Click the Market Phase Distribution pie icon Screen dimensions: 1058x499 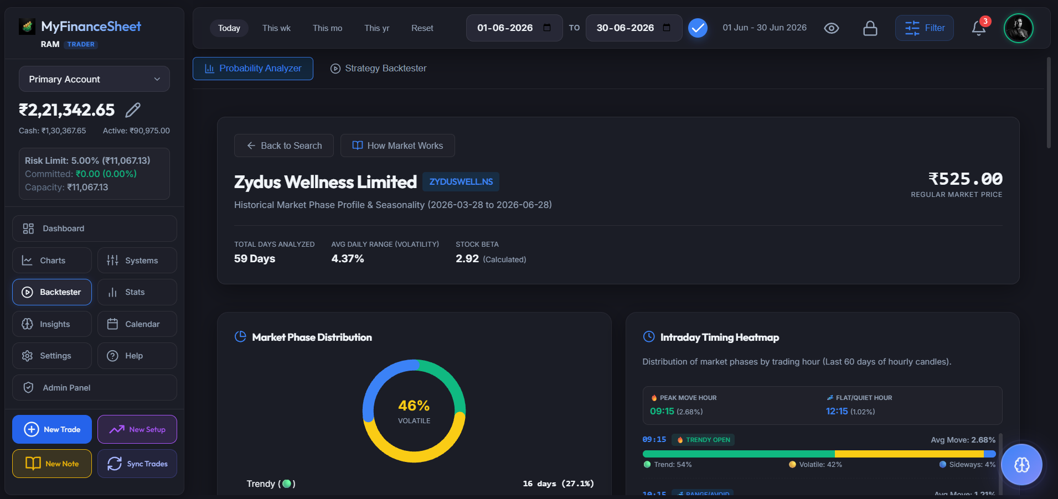tap(240, 337)
